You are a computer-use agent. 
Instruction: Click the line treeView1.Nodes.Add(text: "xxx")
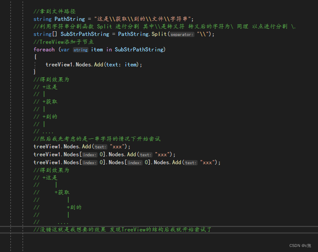tap(82, 147)
